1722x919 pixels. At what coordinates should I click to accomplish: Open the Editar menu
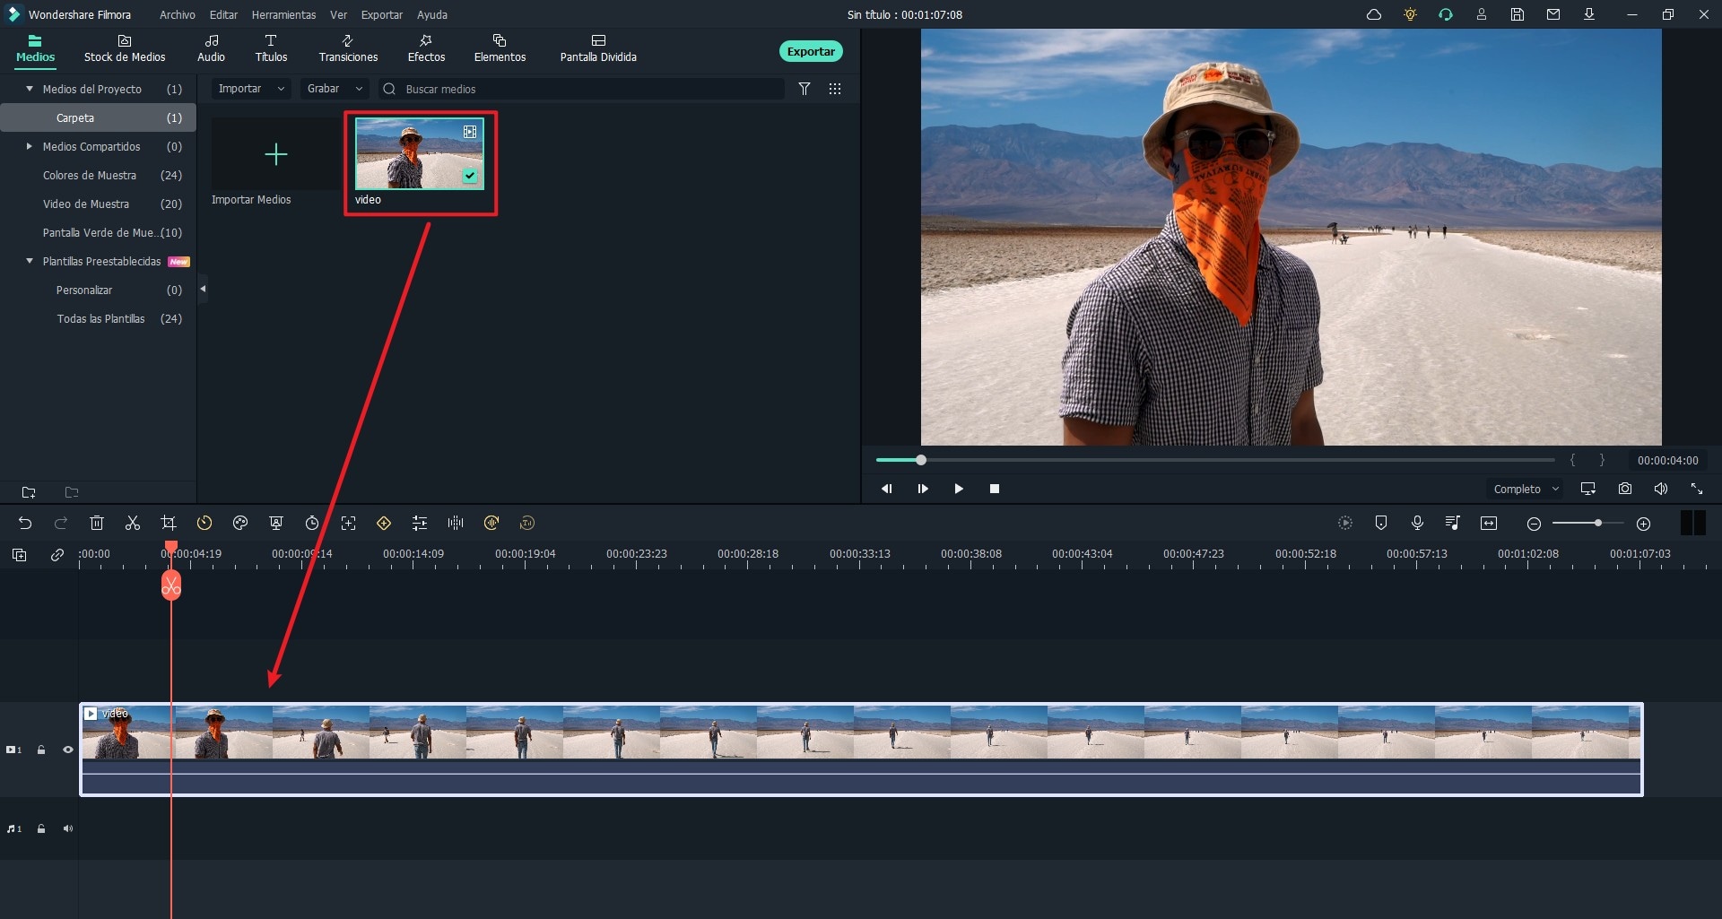[223, 14]
